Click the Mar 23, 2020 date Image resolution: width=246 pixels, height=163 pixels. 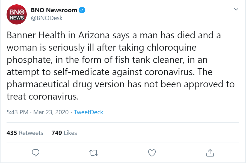click(x=51, y=112)
